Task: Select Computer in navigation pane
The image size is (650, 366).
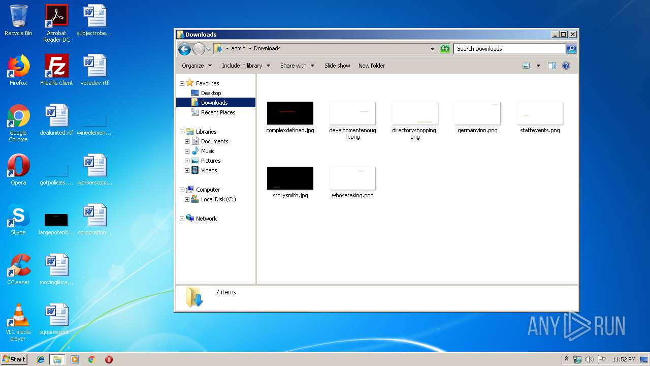Action: 208,190
